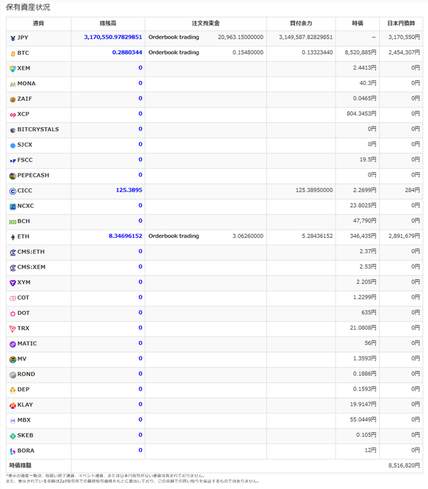
Task: Click the BTC bitcoin icon
Action: (x=13, y=54)
